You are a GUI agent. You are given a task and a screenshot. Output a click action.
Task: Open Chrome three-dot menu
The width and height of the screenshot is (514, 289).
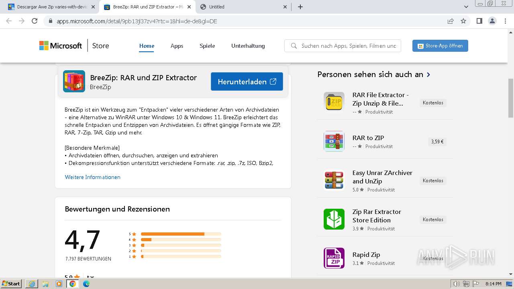tap(505, 21)
